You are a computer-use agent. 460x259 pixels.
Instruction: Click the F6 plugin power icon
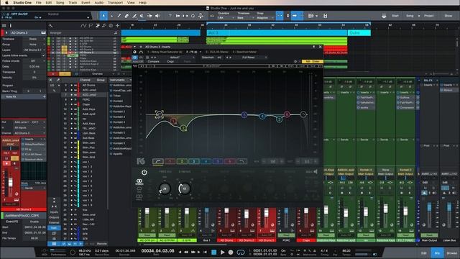pyautogui.click(x=144, y=173)
